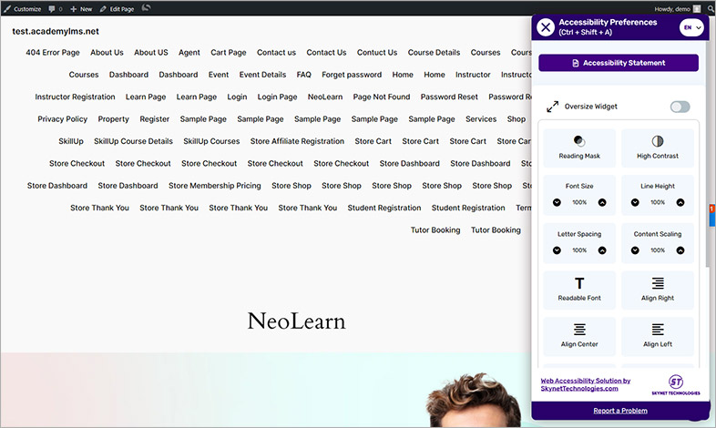Screen dimensions: 716x428
Task: Open Store Membership Pricing nav link
Action: (215, 186)
